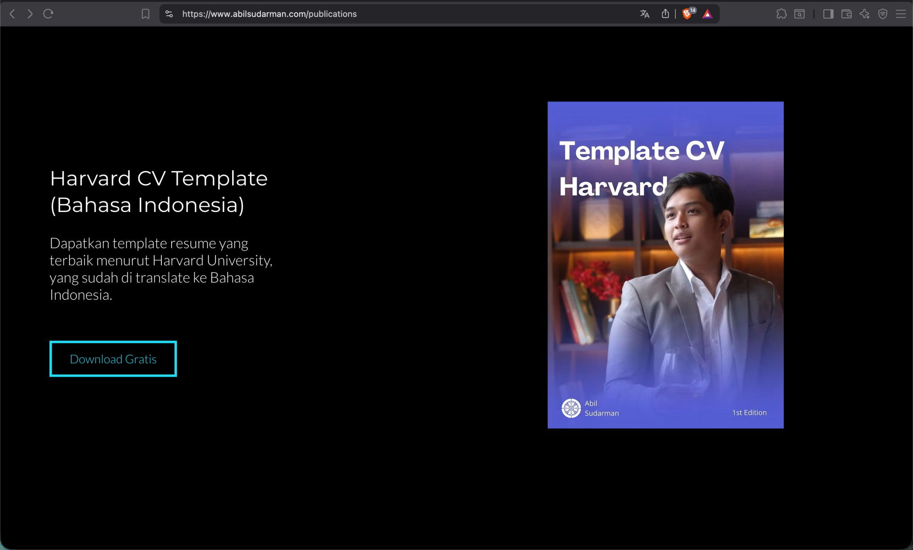This screenshot has width=913, height=550.
Task: Open the Brave Wallet icon
Action: click(847, 14)
